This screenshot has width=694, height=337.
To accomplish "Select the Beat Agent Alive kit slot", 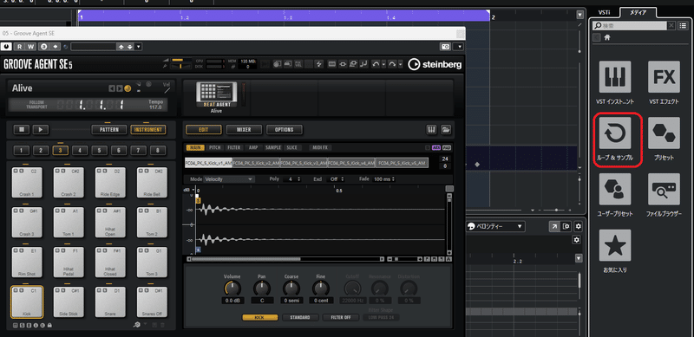I will coord(216,97).
